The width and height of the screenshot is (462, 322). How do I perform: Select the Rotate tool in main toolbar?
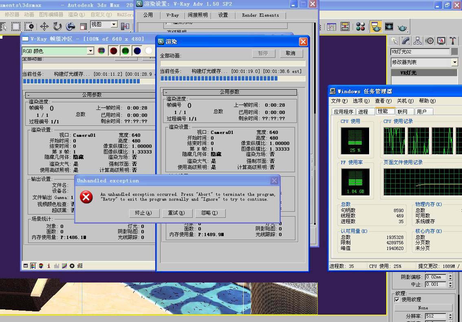(57, 27)
